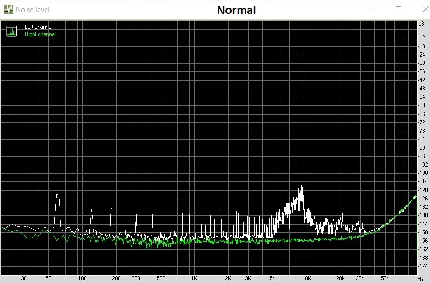
Task: Click the Noise level window app icon
Action: coord(9,9)
